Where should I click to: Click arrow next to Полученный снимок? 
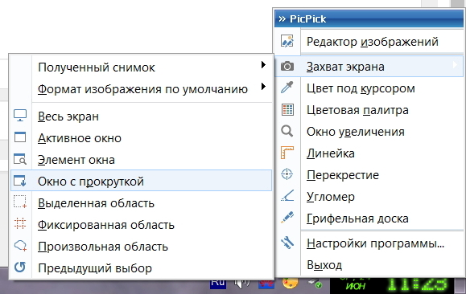click(x=263, y=65)
